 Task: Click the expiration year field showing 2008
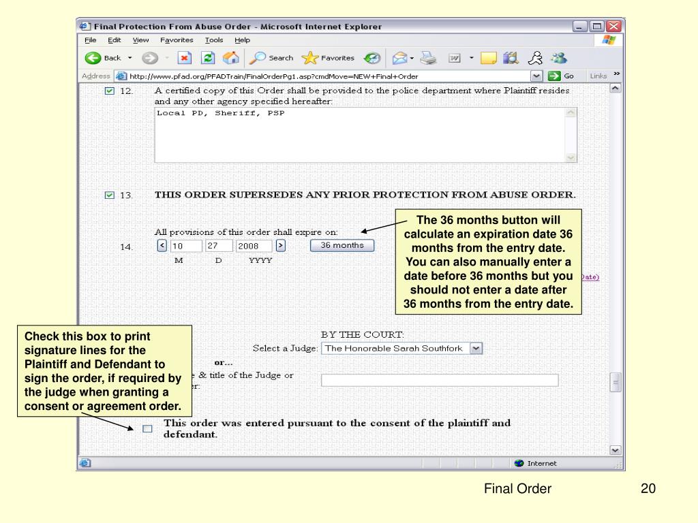tap(254, 246)
